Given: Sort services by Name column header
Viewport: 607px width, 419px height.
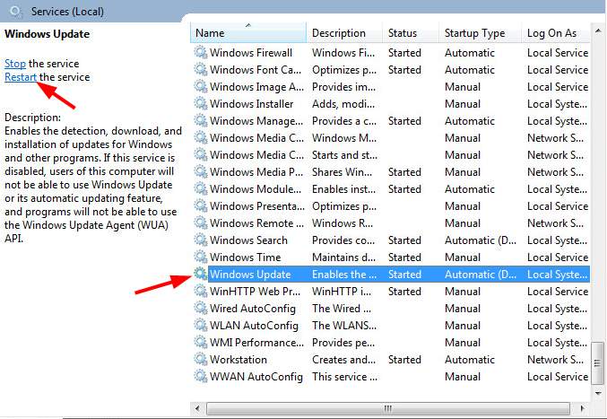Looking at the screenshot, I should point(248,33).
